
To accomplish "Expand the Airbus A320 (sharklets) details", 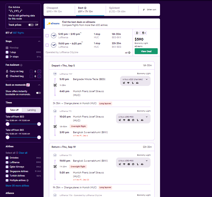I will [147, 80].
